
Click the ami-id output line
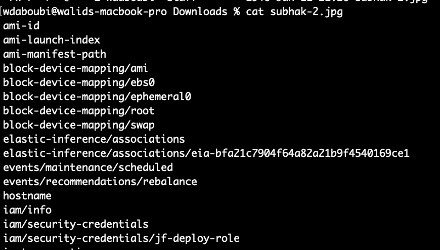(21, 25)
